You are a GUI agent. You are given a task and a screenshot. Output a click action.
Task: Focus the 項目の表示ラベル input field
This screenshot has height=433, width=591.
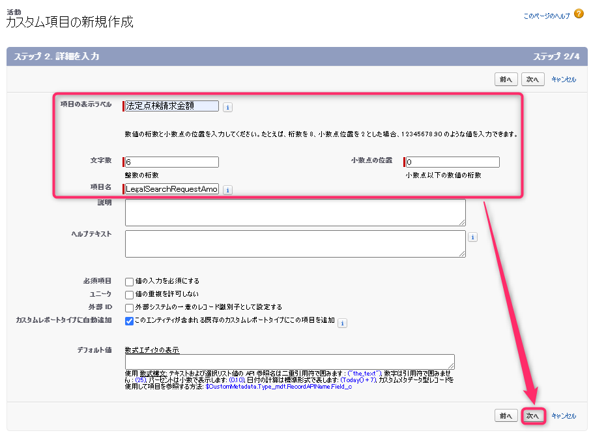[x=172, y=106]
